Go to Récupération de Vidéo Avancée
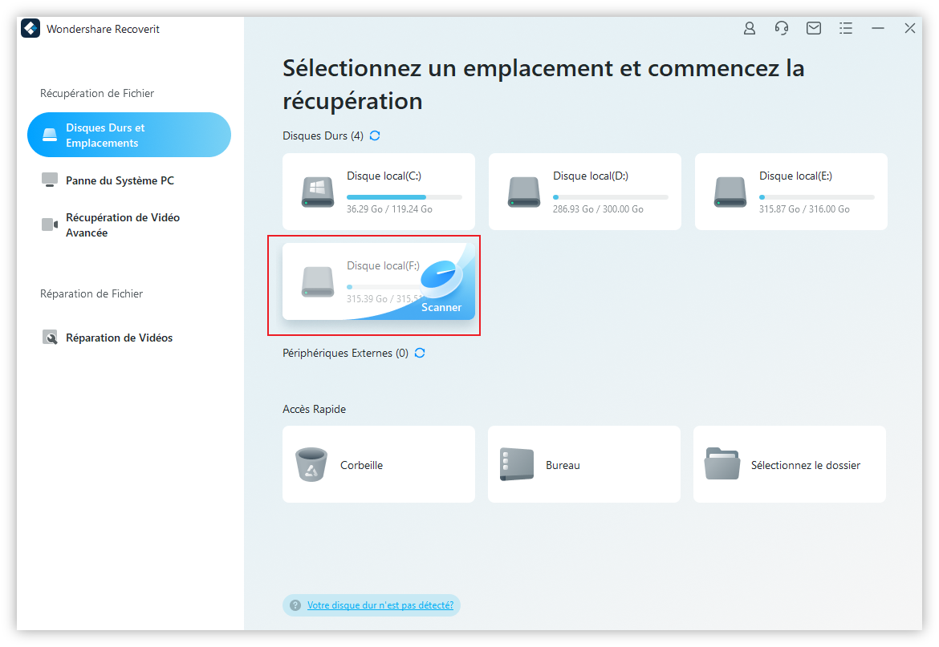This screenshot has width=939, height=647. 122,225
